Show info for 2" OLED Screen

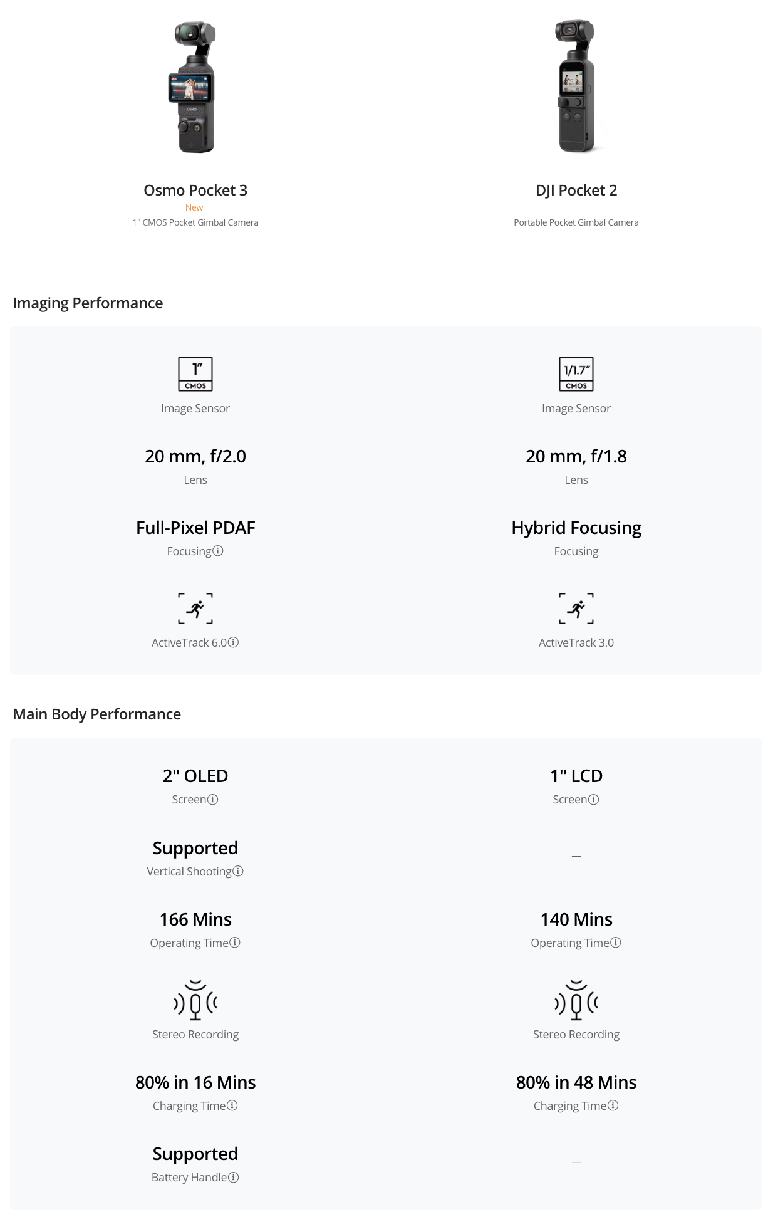(x=213, y=799)
